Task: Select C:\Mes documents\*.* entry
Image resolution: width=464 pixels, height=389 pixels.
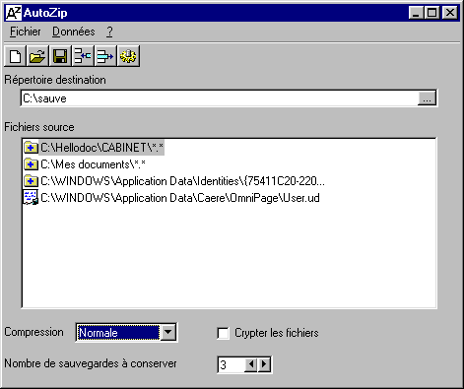Action: [93, 164]
